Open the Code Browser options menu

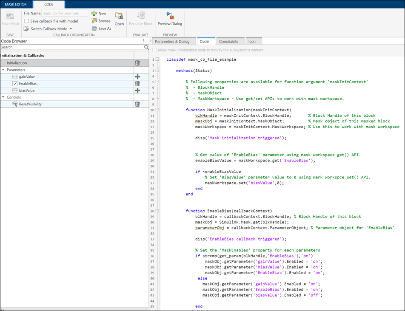144,41
